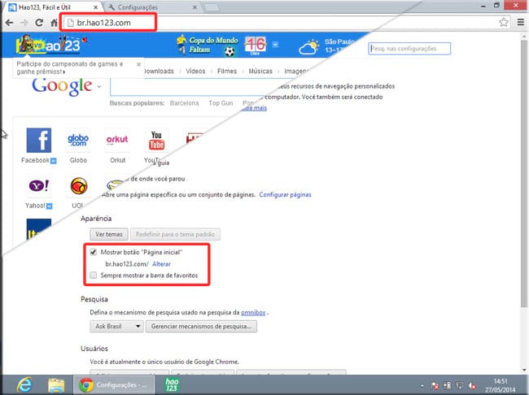Open the Google search provider dropdown arrow
Image resolution: width=529 pixels, height=395 pixels.
click(98, 87)
